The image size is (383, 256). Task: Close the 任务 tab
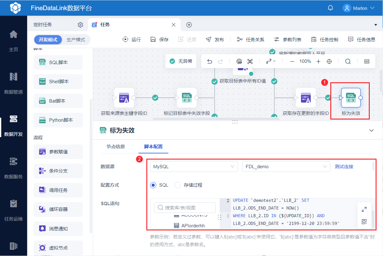click(x=174, y=25)
